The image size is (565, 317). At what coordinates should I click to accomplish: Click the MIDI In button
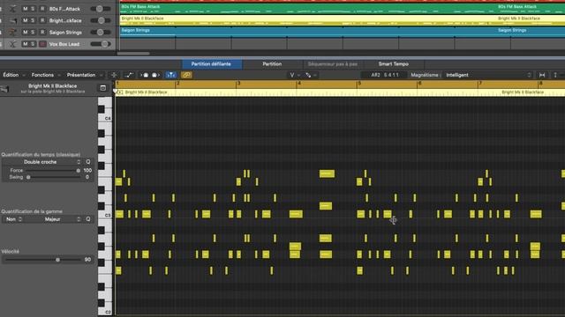145,75
